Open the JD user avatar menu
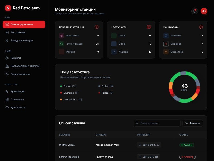The height and width of the screenshot is (161, 214). (x=204, y=11)
